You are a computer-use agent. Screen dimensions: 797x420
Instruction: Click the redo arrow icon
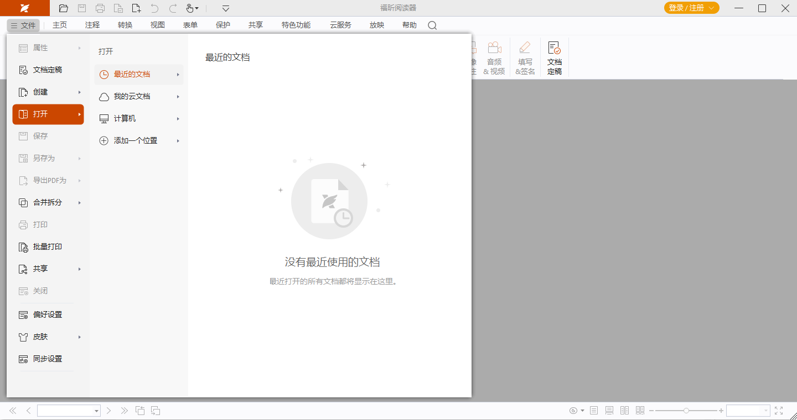(173, 8)
